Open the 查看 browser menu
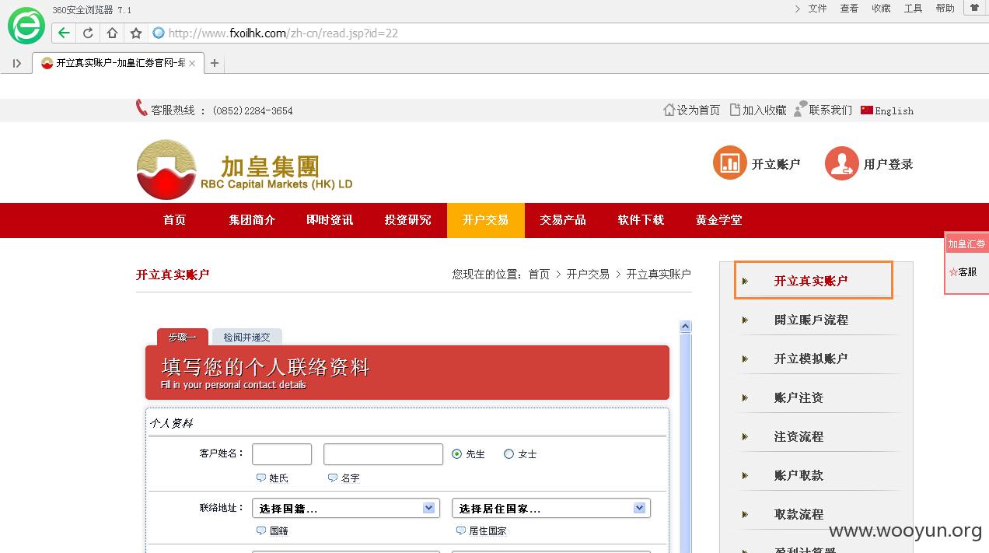989x553 pixels. (849, 9)
